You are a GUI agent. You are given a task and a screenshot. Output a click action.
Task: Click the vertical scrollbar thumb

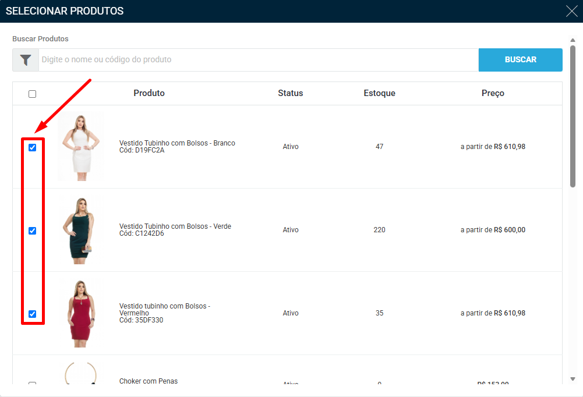point(573,116)
